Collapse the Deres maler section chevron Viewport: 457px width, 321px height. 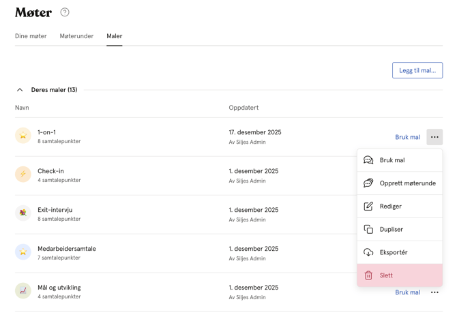pyautogui.click(x=20, y=90)
